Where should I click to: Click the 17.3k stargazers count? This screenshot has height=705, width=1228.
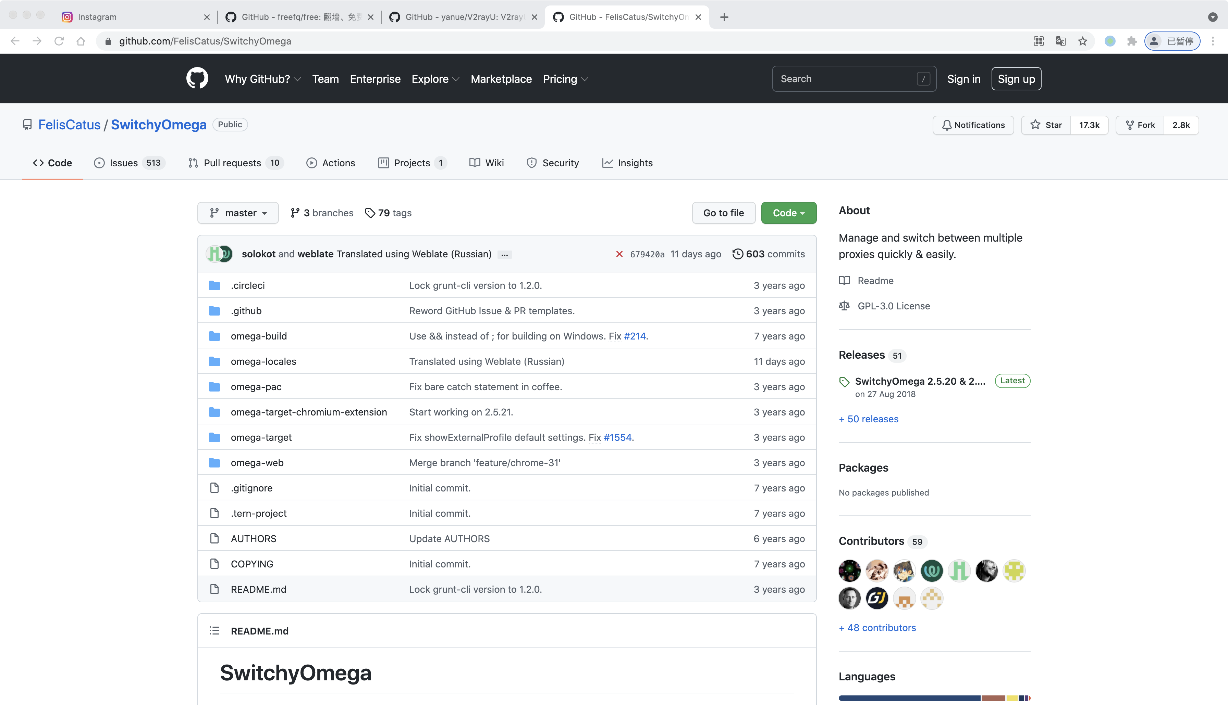point(1089,125)
